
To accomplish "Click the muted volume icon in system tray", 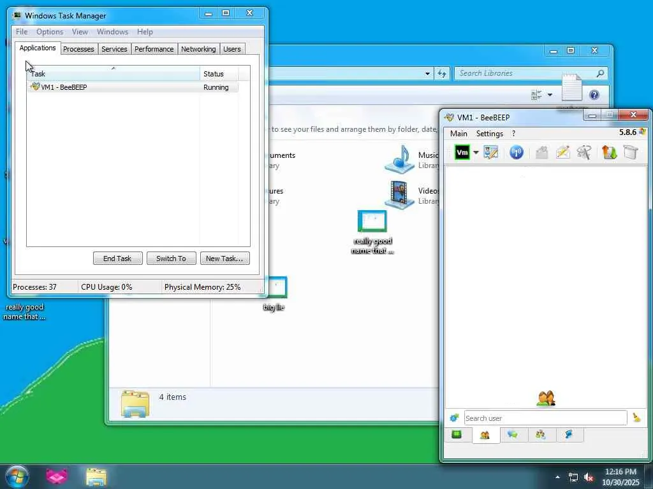I will pos(589,478).
